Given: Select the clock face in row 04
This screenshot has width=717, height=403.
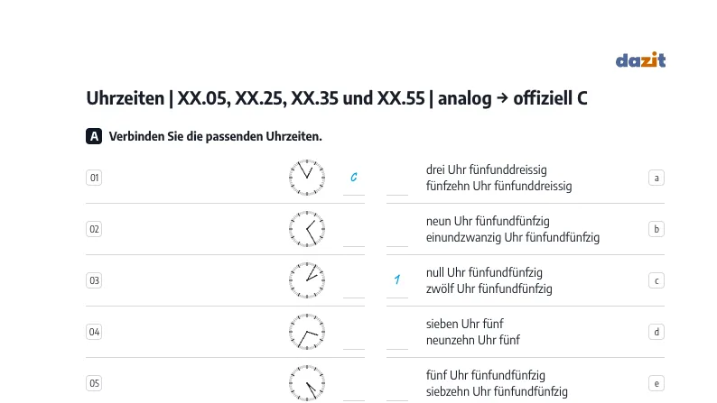Looking at the screenshot, I should click(307, 332).
